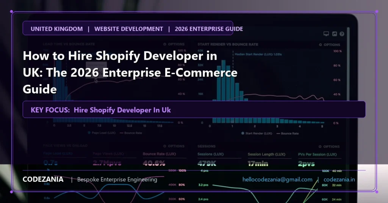Screen dimensions: 388x203
Task: Click the monitor display icon in dashboard header
Action: pyautogui.click(x=326, y=34)
